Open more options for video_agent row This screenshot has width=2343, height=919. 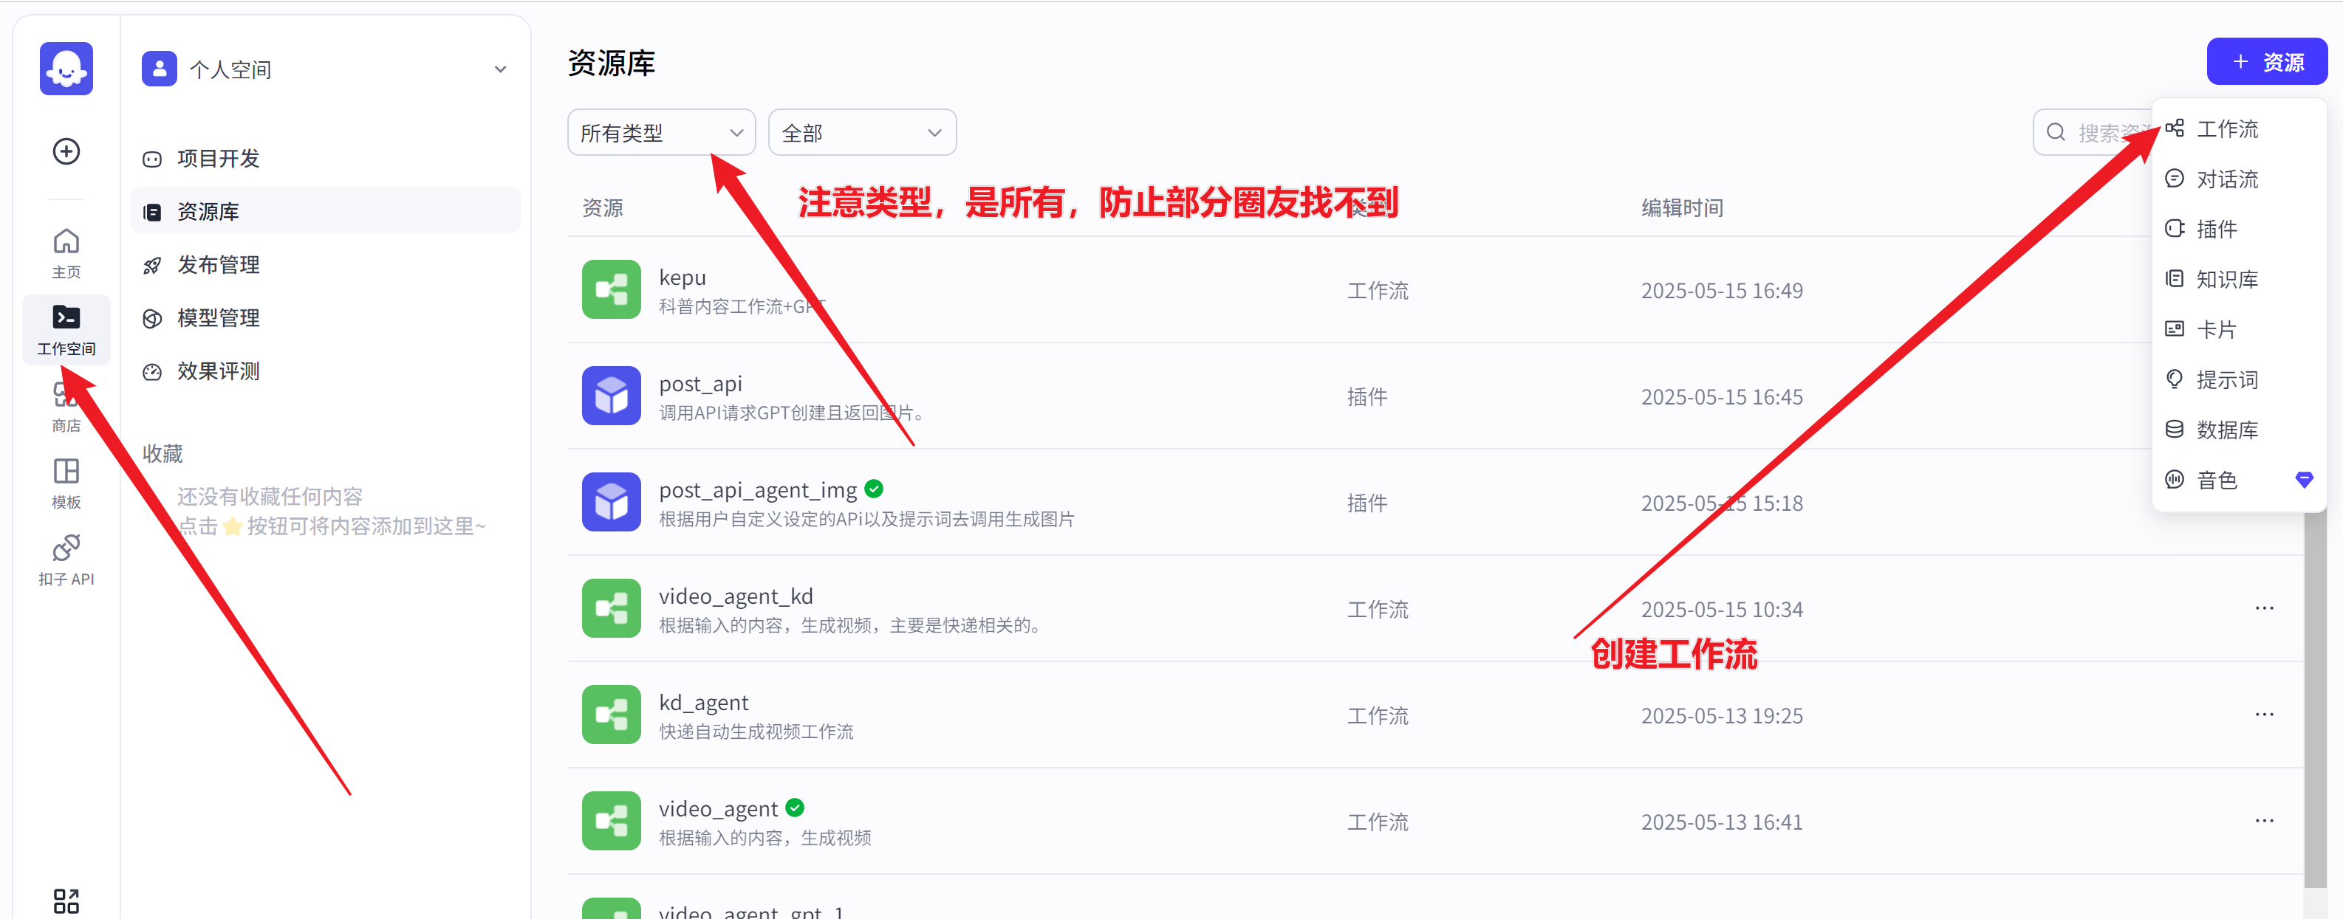click(x=2264, y=821)
